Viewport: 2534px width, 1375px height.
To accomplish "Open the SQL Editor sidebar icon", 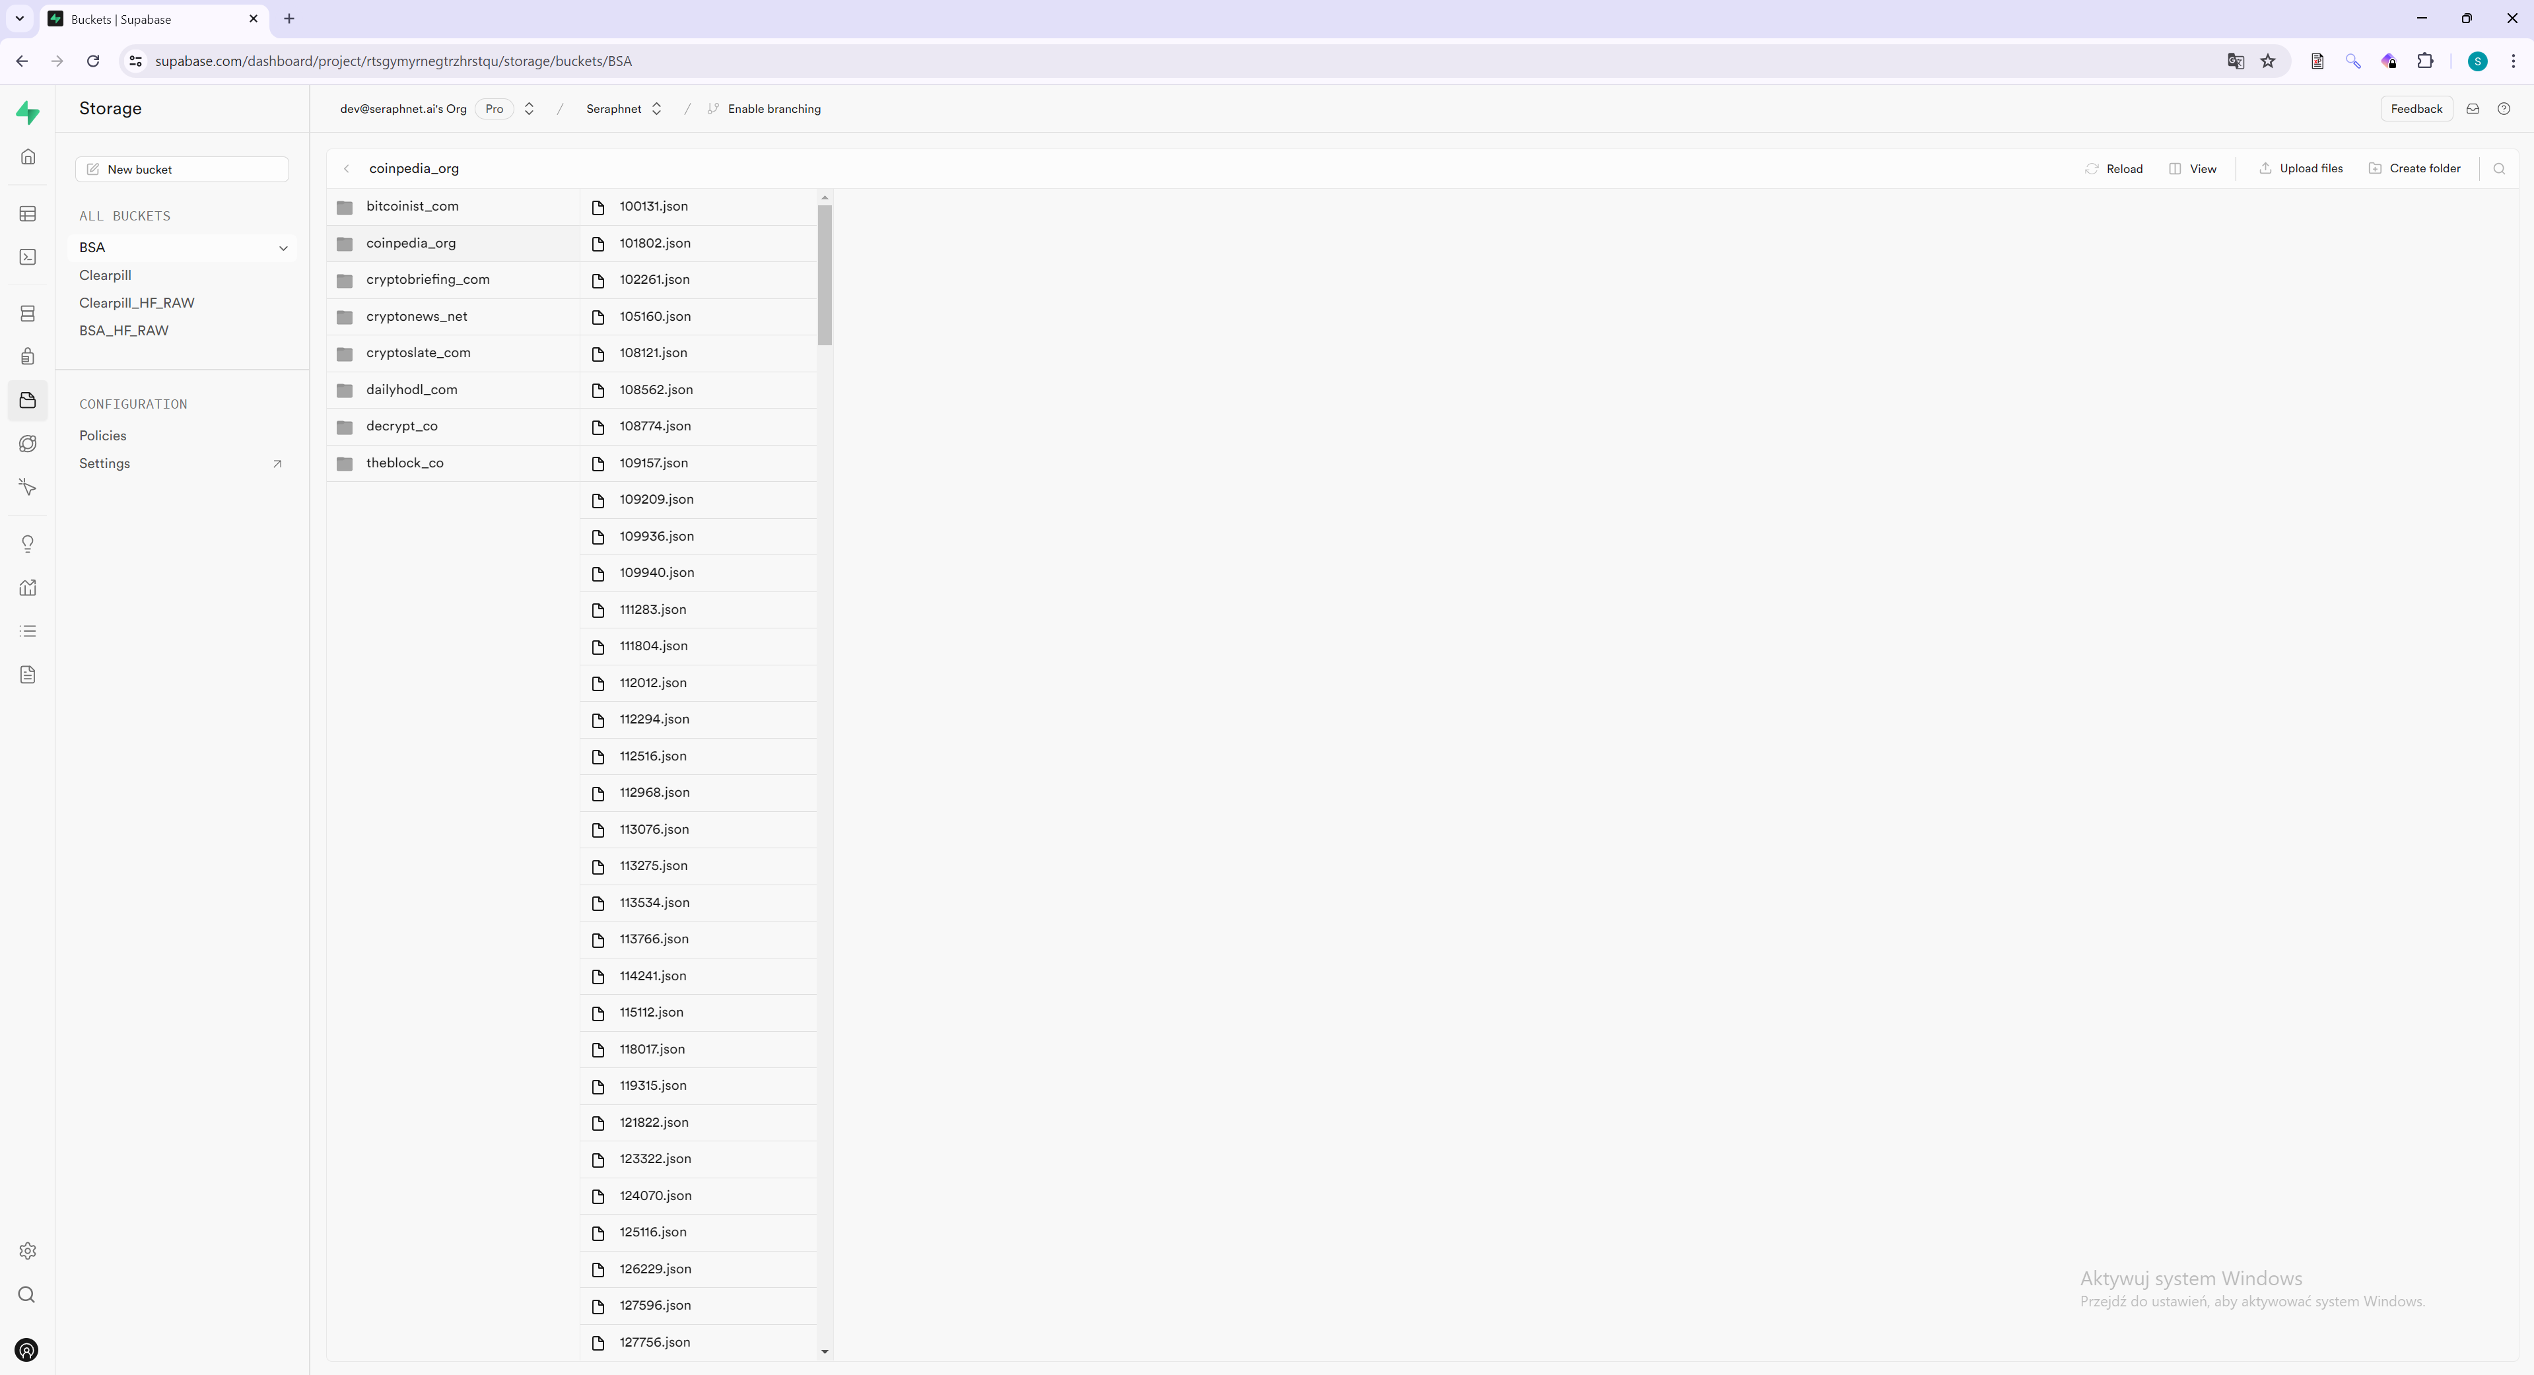I will coord(28,257).
